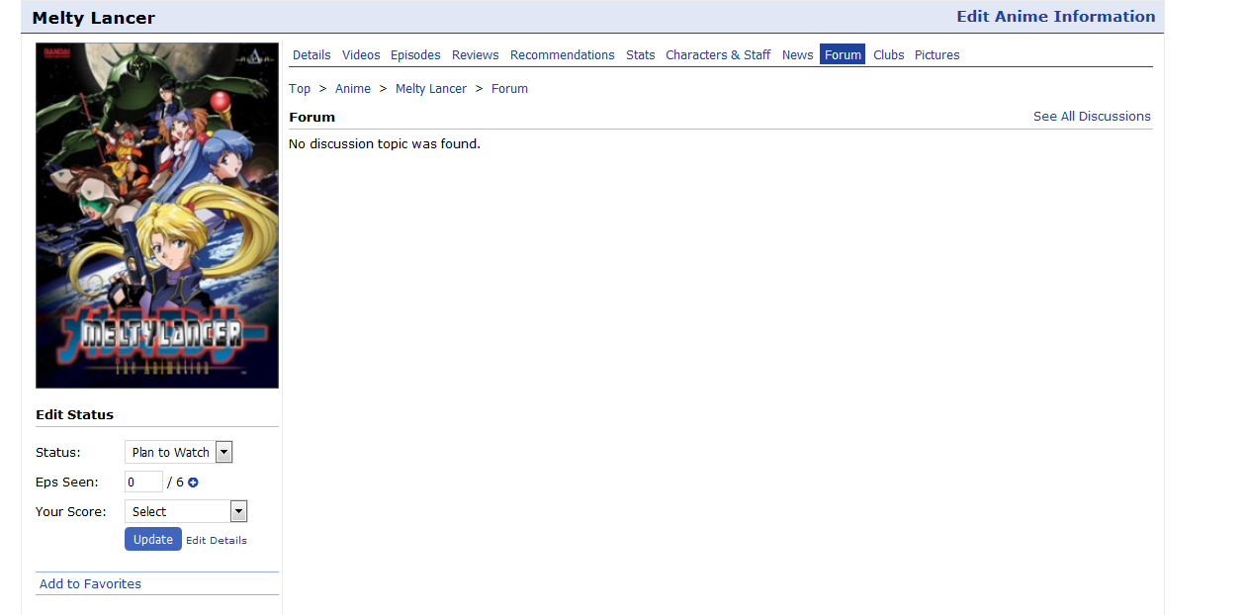Image resolution: width=1246 pixels, height=615 pixels.
Task: Click the plus icon to increment episodes seen
Action: (x=193, y=483)
